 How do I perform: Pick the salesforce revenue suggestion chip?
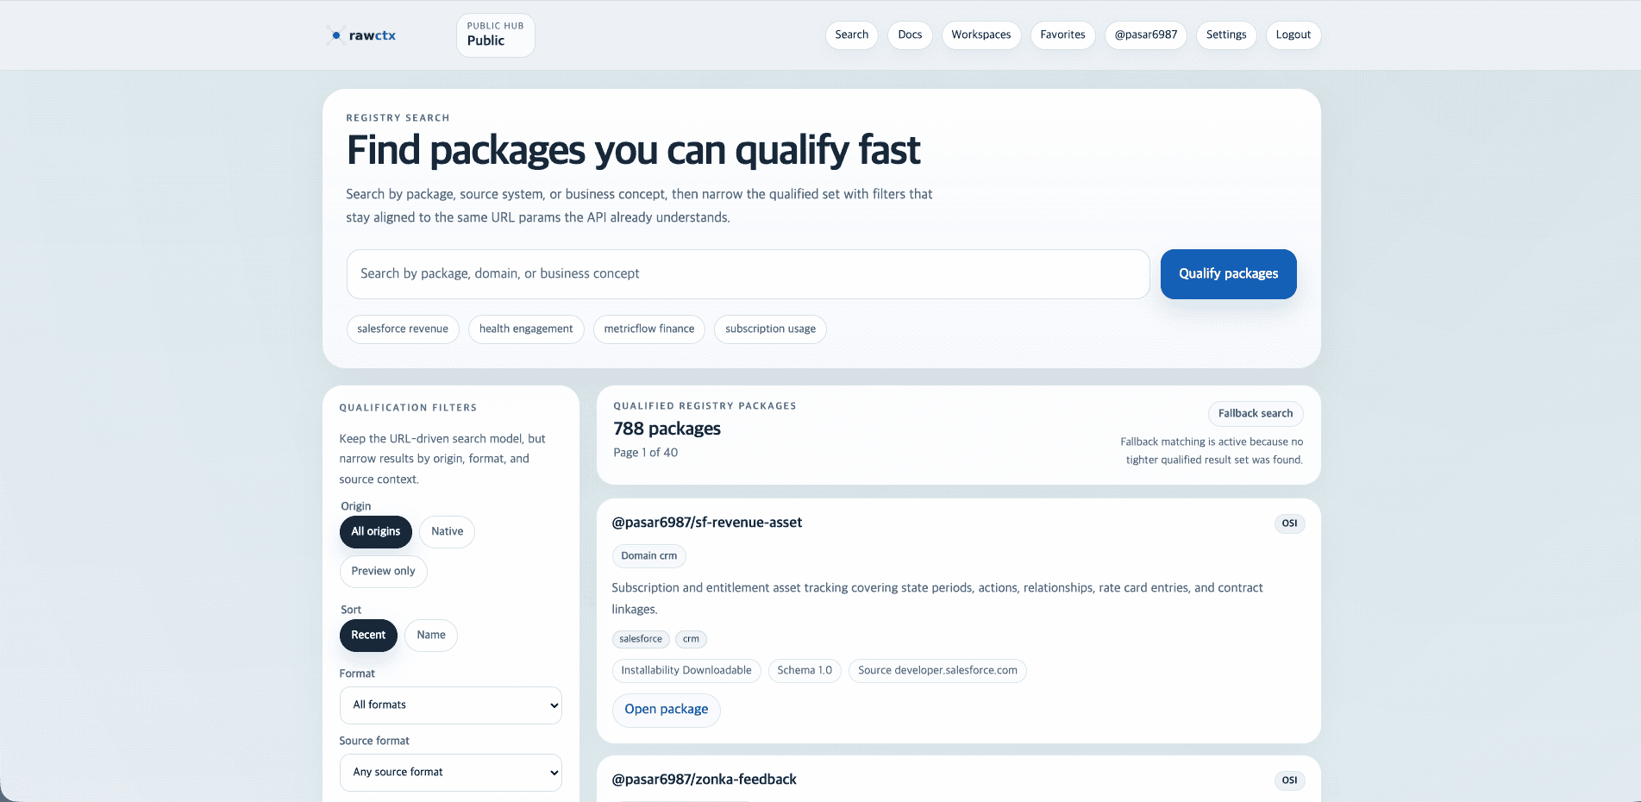402,329
